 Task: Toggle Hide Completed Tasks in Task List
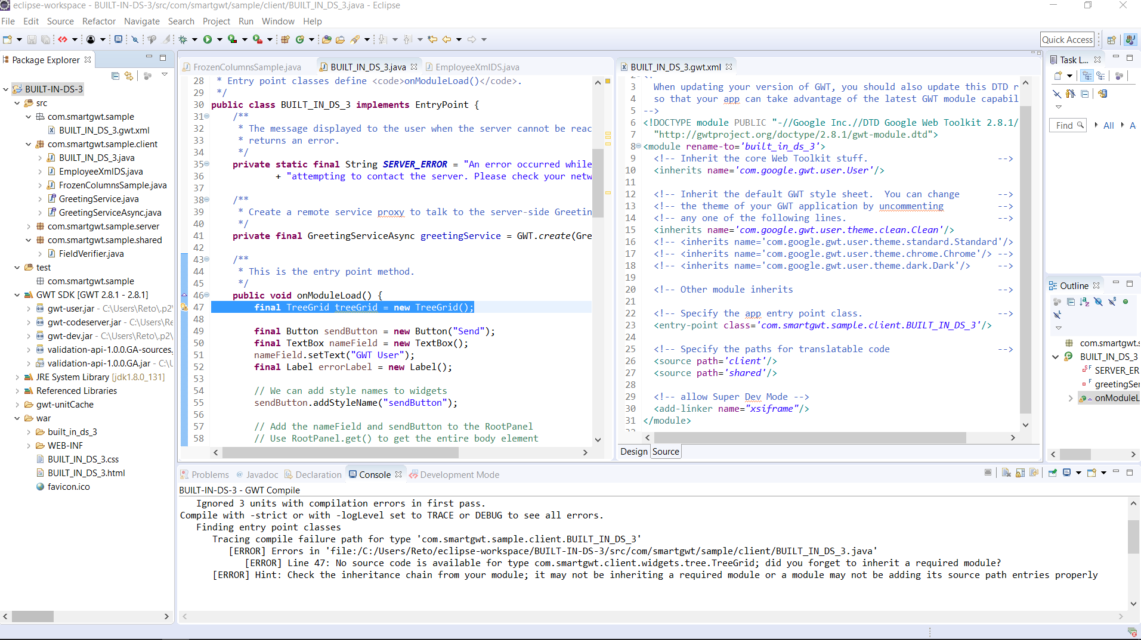[x=1056, y=94]
